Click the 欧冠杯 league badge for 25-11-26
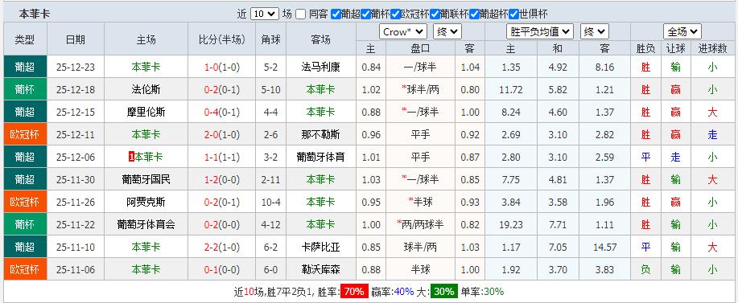738x303 pixels. coord(26,202)
